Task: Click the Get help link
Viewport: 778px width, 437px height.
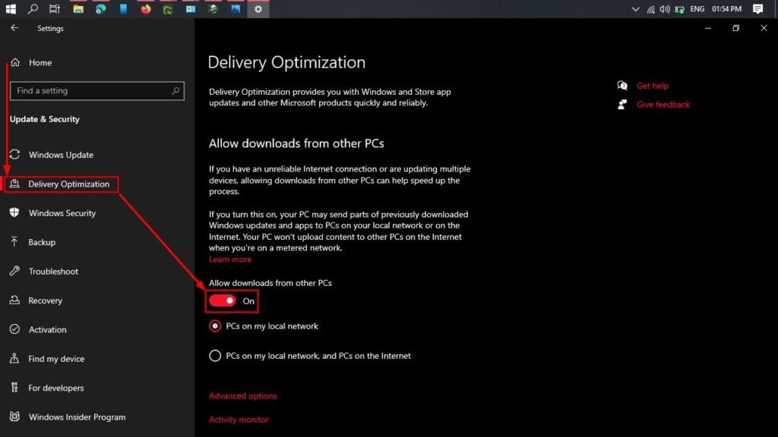Action: point(653,86)
